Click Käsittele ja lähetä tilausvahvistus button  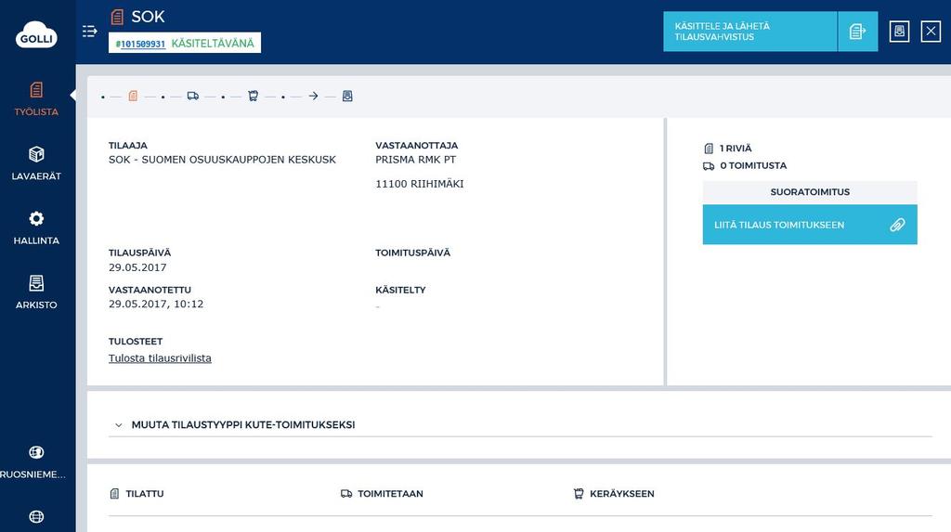(749, 32)
